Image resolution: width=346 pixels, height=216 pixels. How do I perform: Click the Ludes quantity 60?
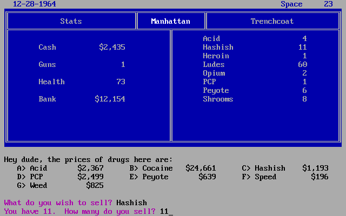point(302,64)
